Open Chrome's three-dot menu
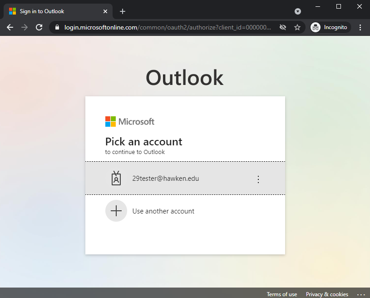The height and width of the screenshot is (298, 370). 360,27
